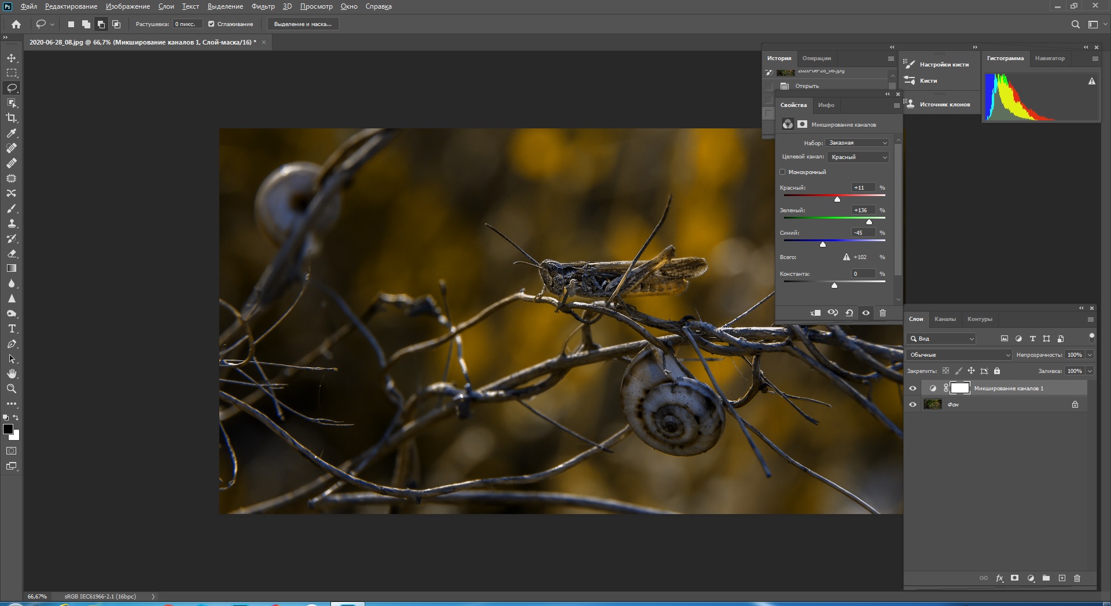Select the Eyedropper tool
The height and width of the screenshot is (606, 1111).
12,133
